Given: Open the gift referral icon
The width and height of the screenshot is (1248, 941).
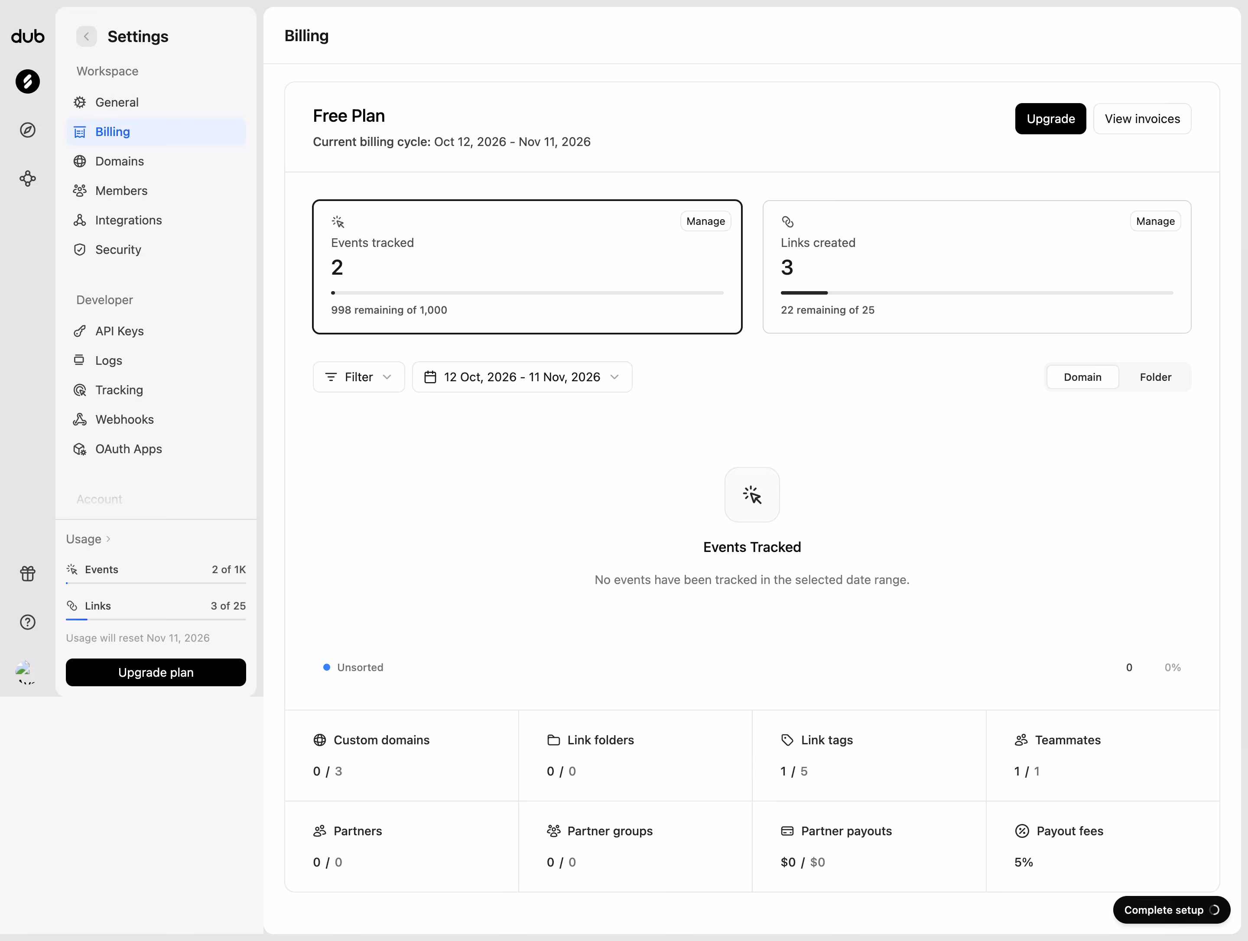Looking at the screenshot, I should coord(28,573).
